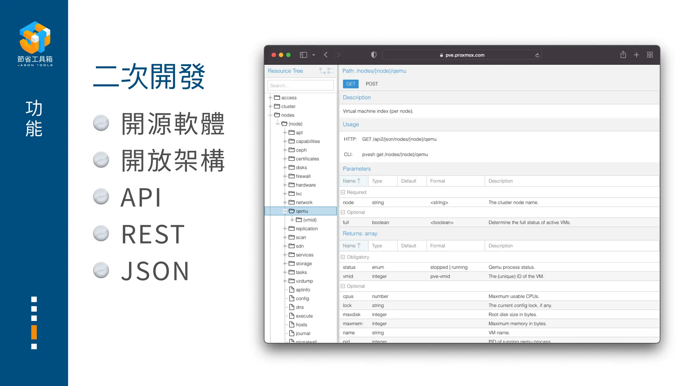
Task: Show the tab overview grid icon
Action: tap(650, 55)
